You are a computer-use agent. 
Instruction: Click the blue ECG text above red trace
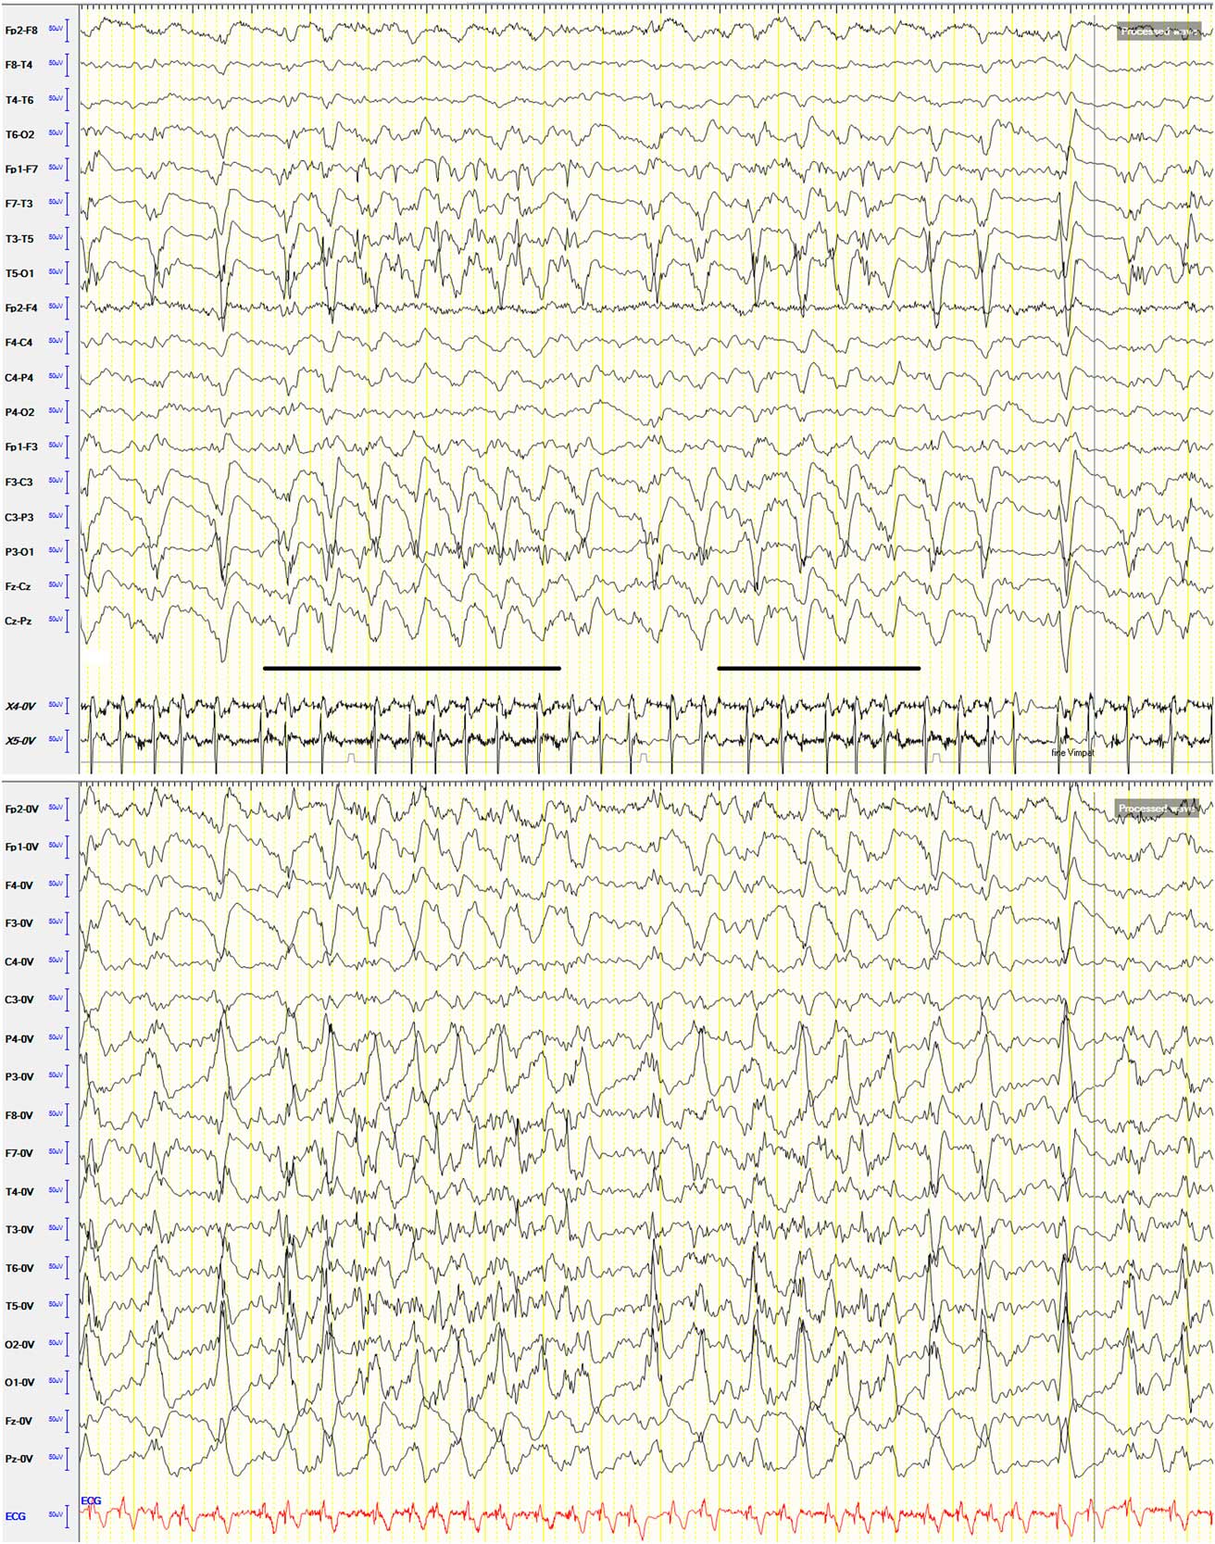91,1500
